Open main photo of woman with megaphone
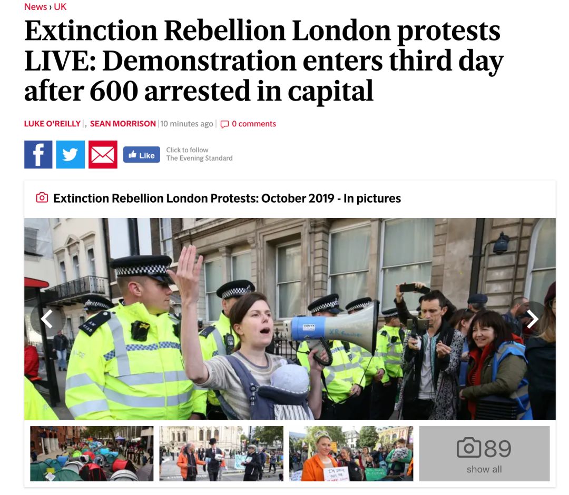The image size is (569, 495). [290, 319]
